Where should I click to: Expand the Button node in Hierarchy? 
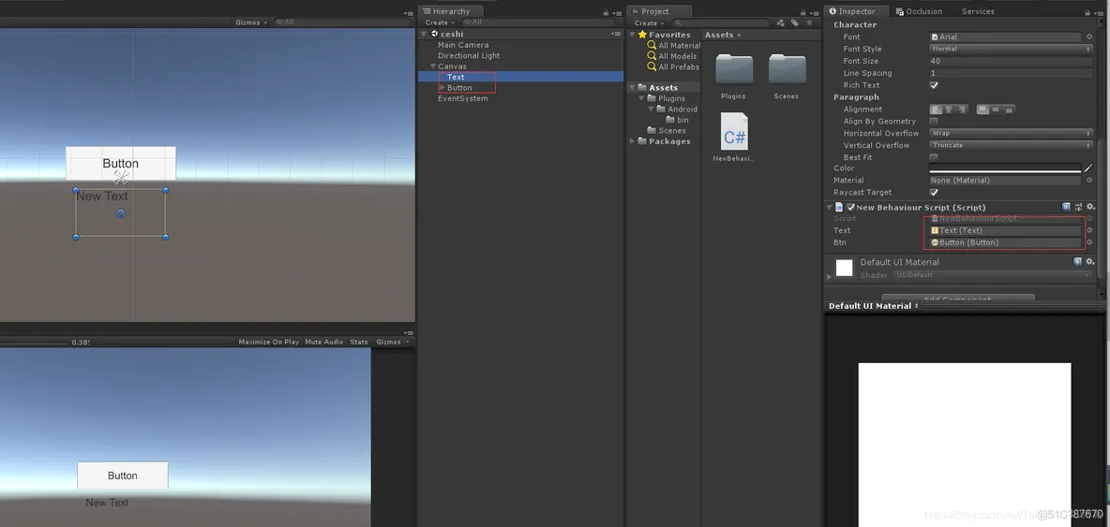click(442, 88)
